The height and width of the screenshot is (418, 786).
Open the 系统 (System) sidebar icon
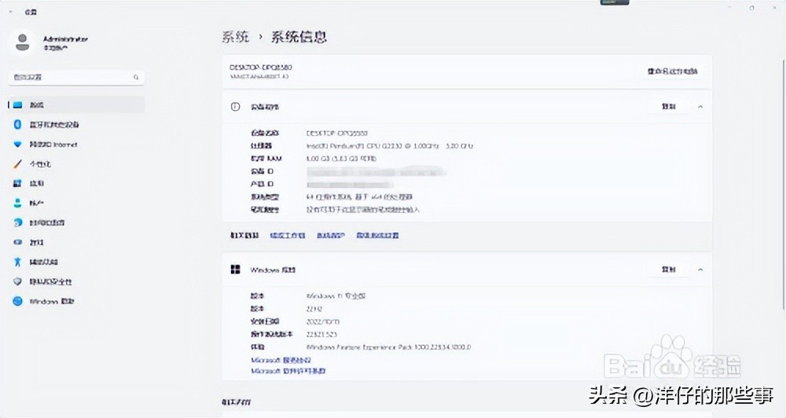click(17, 104)
